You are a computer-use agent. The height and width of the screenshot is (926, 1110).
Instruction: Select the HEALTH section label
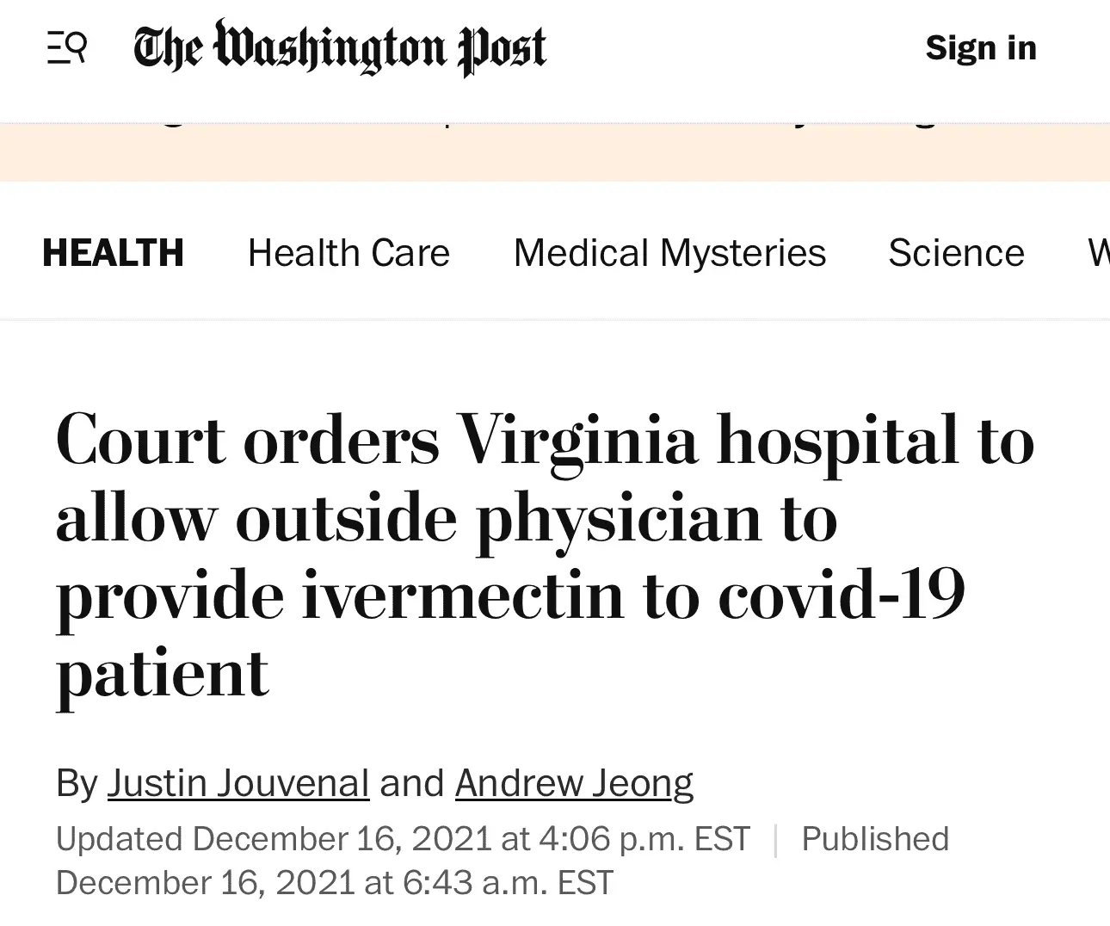pos(113,253)
